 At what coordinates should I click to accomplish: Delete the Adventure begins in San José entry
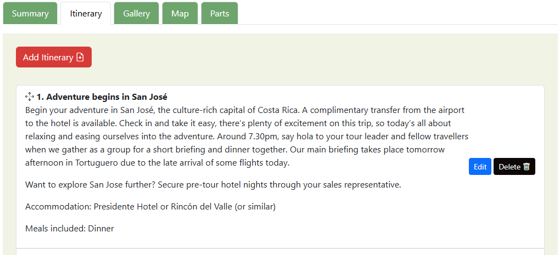click(x=514, y=167)
